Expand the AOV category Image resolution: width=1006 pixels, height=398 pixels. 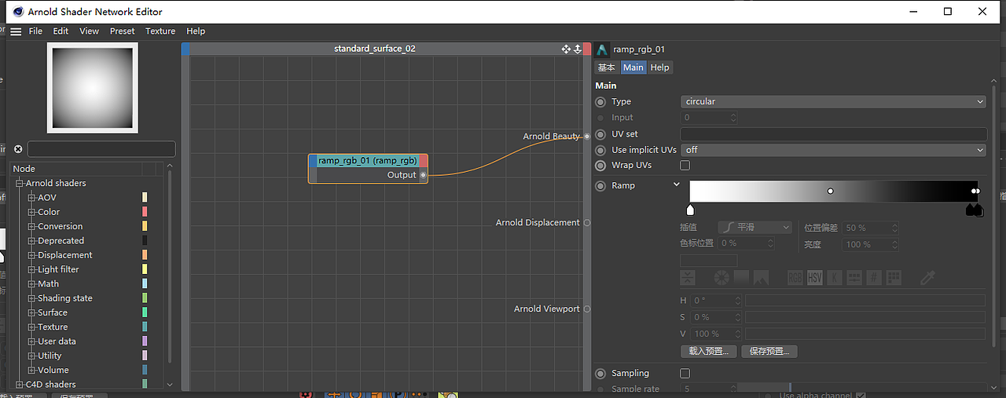[x=32, y=198]
